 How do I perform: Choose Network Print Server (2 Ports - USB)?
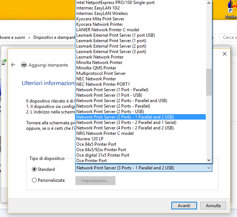pyautogui.click(x=140, y=112)
